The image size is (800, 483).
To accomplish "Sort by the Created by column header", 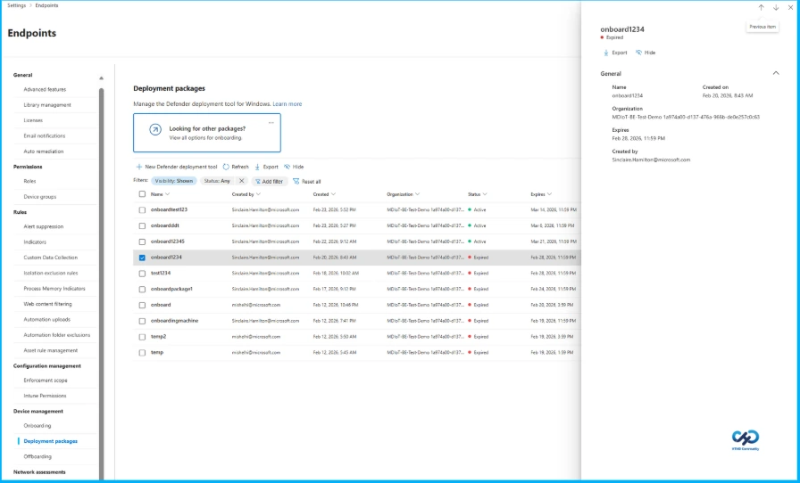I will point(246,194).
